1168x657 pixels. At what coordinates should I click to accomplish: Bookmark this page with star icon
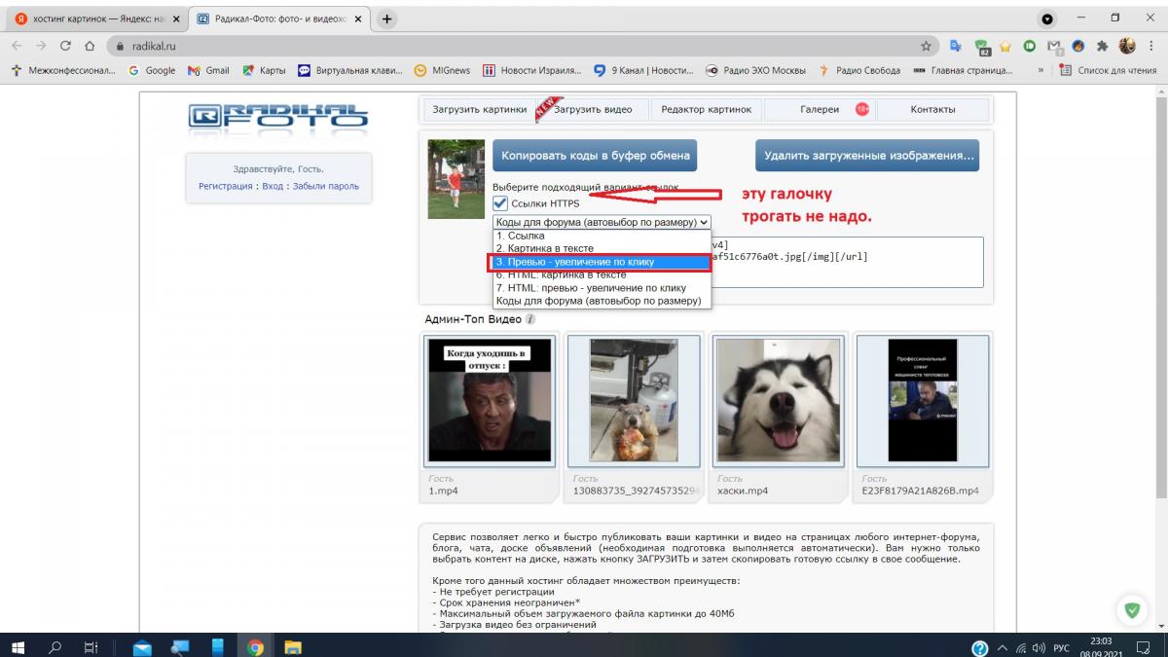pos(926,46)
